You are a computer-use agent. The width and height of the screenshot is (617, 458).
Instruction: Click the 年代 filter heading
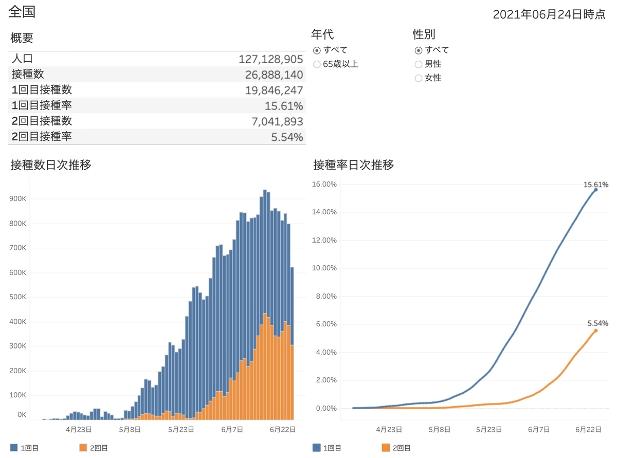click(x=322, y=34)
